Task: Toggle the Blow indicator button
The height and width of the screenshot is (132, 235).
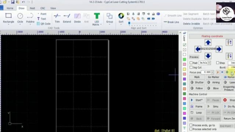Action: coord(214,88)
